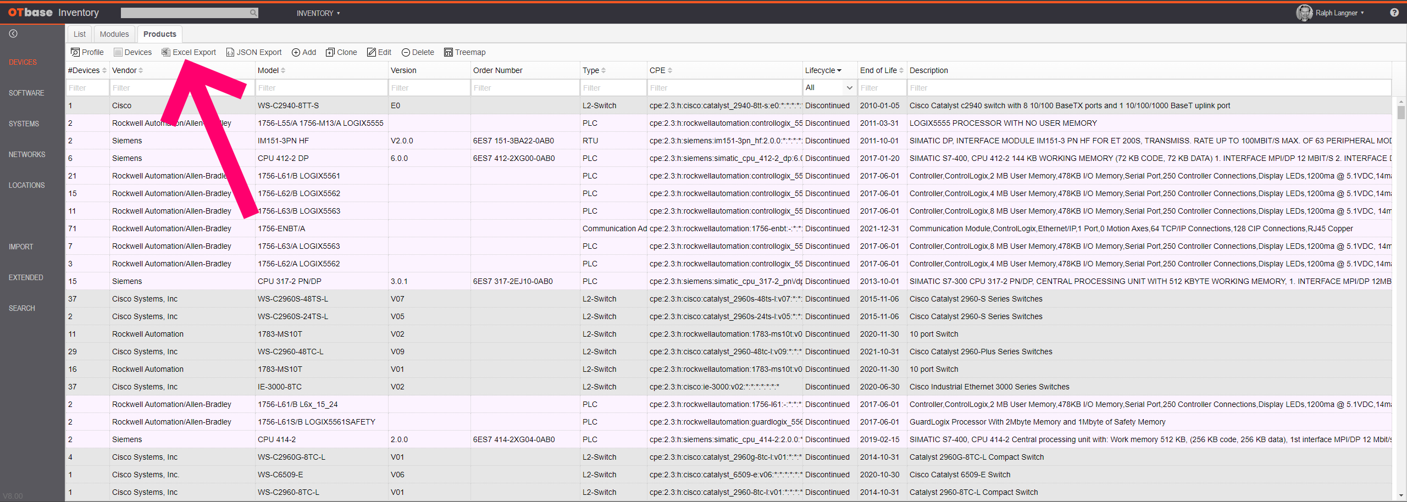This screenshot has width=1407, height=502.
Task: Click the Communication Ad type cell
Action: click(614, 228)
